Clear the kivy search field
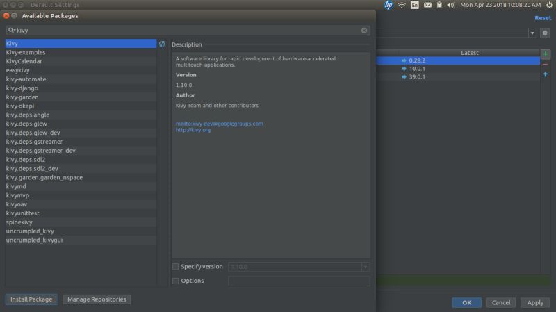Viewport: 556px width, 312px height. click(x=364, y=31)
